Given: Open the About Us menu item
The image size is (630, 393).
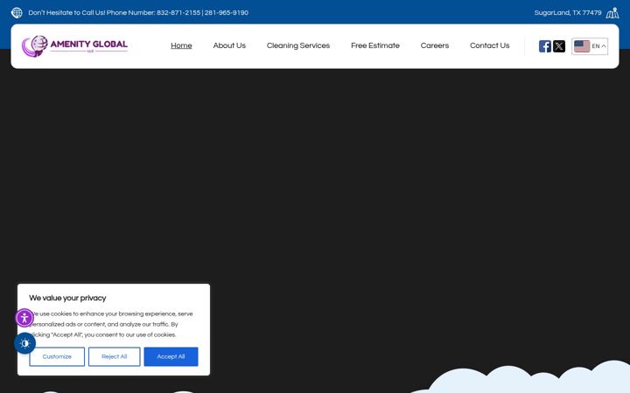Looking at the screenshot, I should click(x=229, y=45).
